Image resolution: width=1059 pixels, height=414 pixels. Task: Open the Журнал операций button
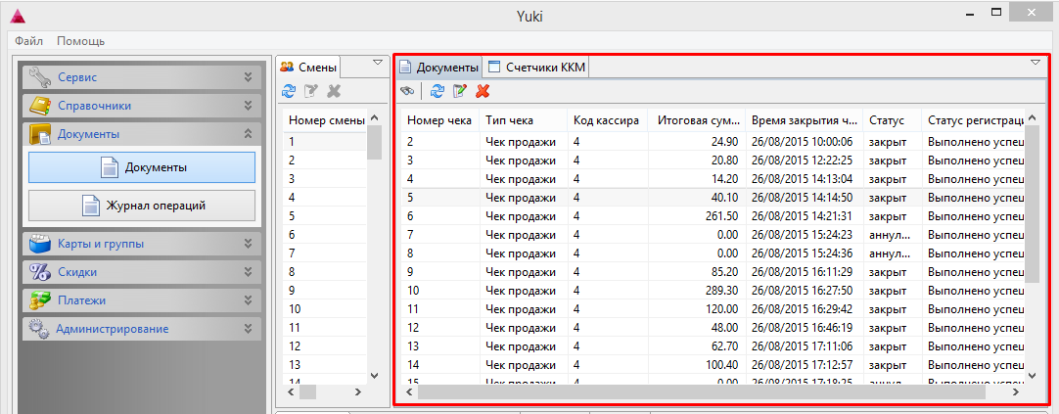click(142, 206)
